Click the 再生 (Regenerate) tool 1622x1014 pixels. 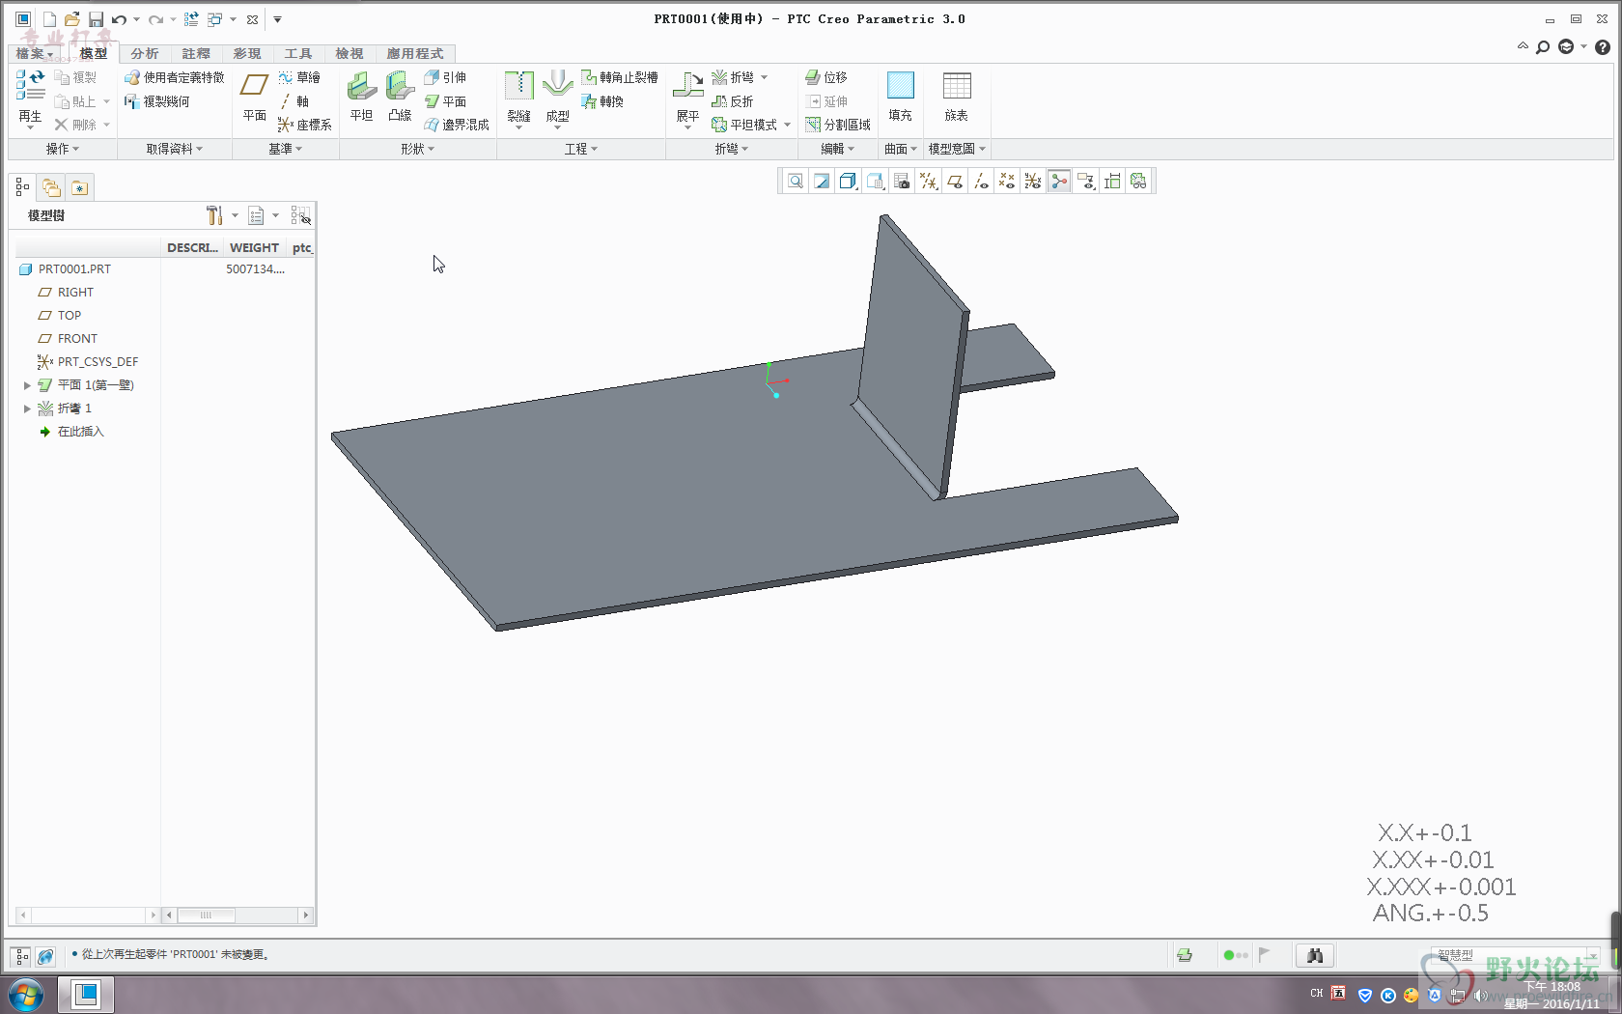[30, 98]
